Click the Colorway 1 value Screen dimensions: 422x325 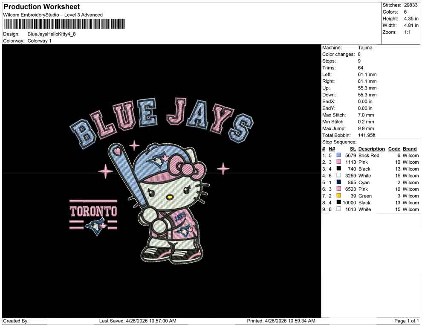(39, 41)
